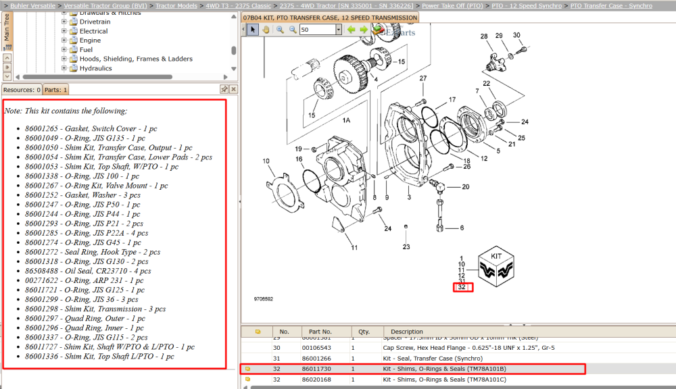Viewport: 676px width, 389px height.
Task: Click note icon on row 86011730
Action: [247, 369]
